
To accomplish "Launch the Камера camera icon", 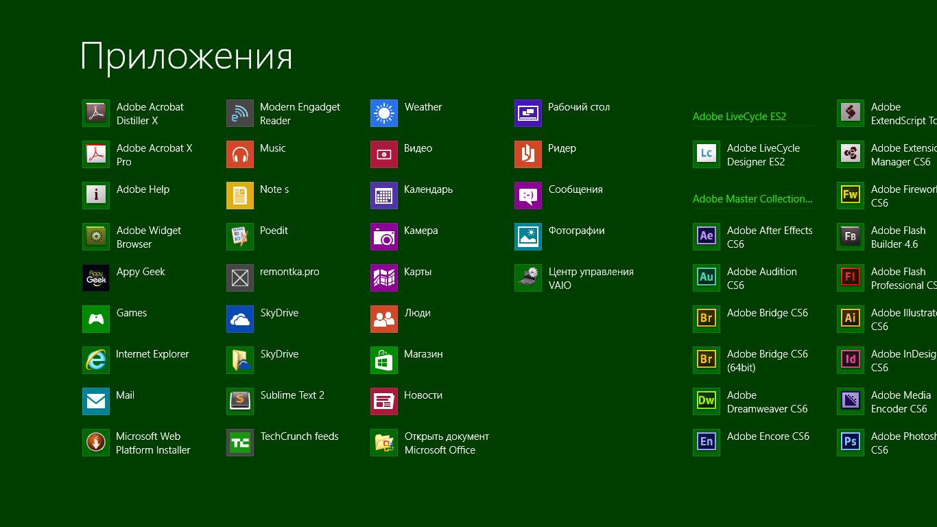I will (x=384, y=237).
